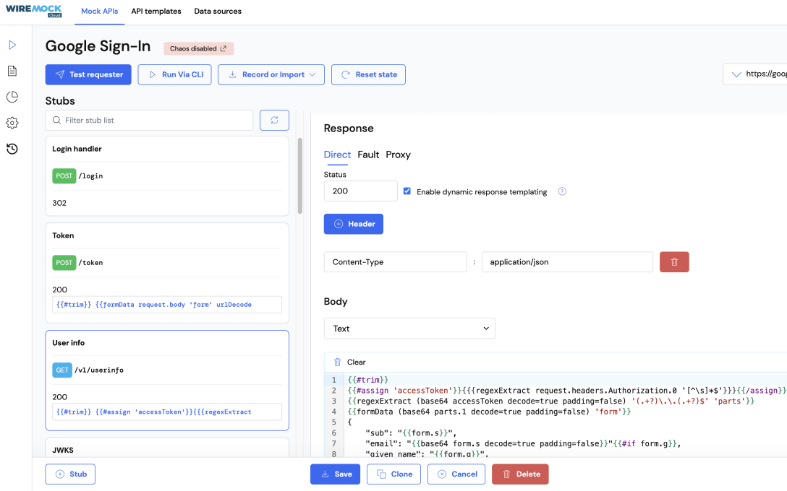The image size is (787, 491).
Task: Click the Status 200 input field
Action: pos(361,191)
